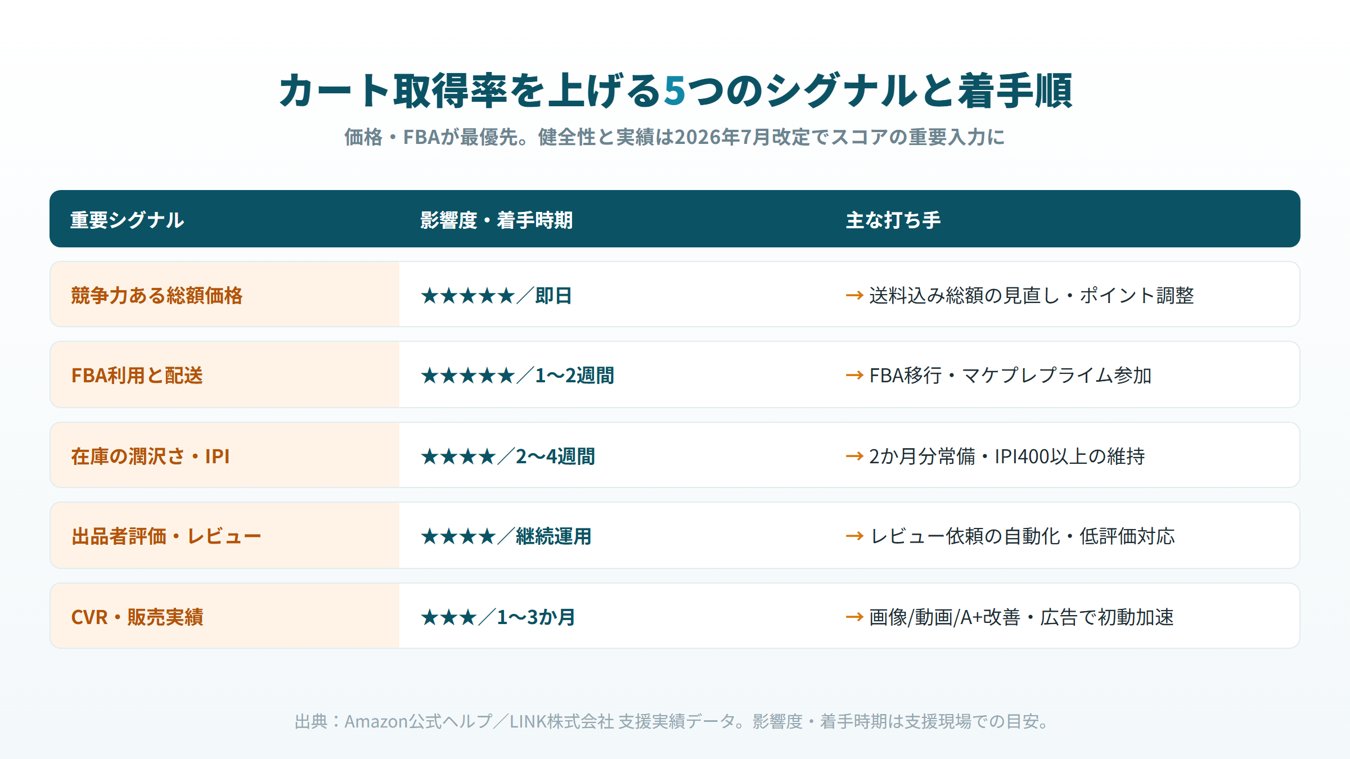
Task: Click 2か月分常備・IPI400以上の維持 text
Action: click(1007, 456)
